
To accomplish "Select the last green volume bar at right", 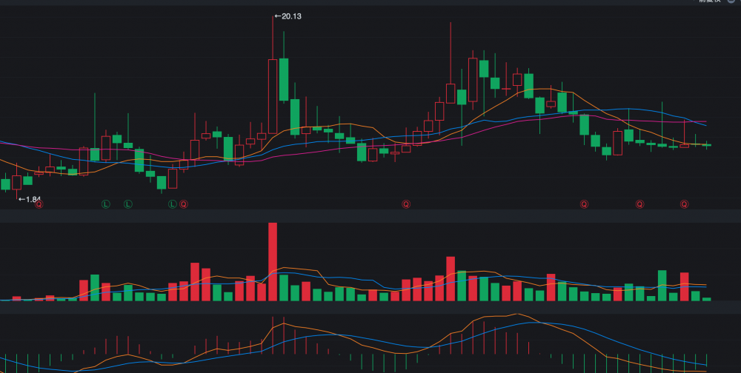I will click(x=707, y=298).
